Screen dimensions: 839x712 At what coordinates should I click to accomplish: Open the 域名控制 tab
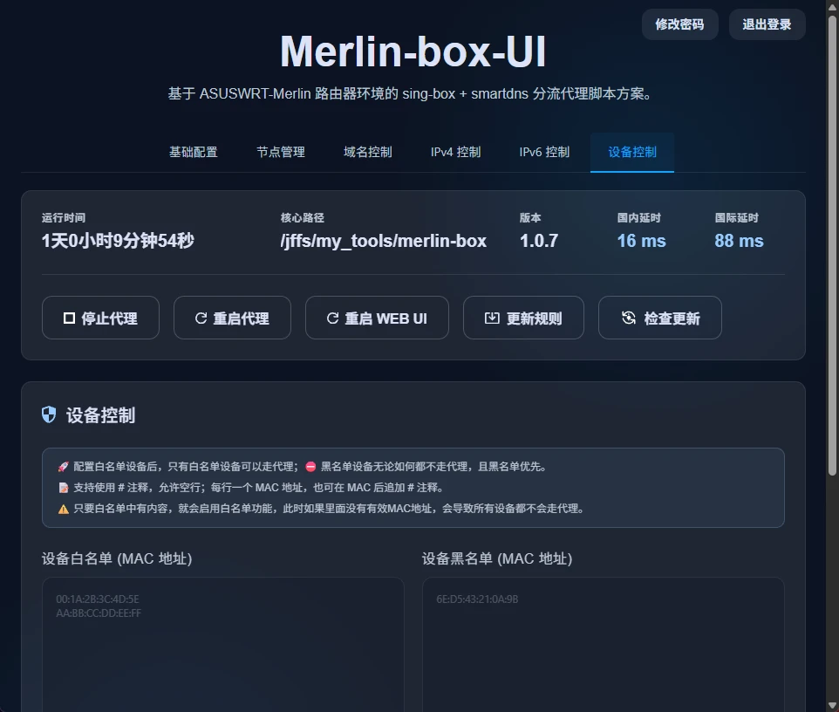(367, 152)
